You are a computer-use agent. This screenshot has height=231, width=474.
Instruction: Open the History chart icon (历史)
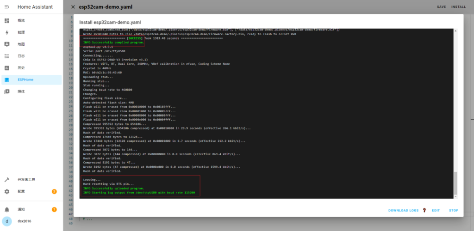tap(7, 68)
